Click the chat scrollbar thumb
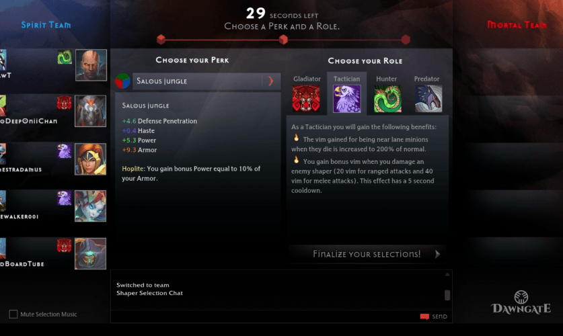563x336 pixels. (447, 295)
